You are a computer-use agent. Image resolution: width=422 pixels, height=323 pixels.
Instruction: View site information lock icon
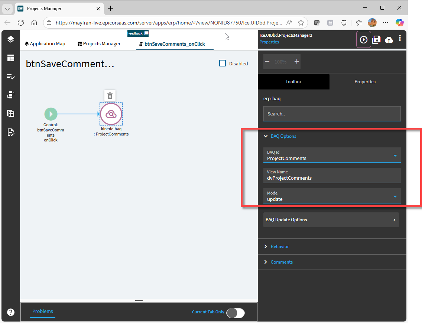click(49, 23)
